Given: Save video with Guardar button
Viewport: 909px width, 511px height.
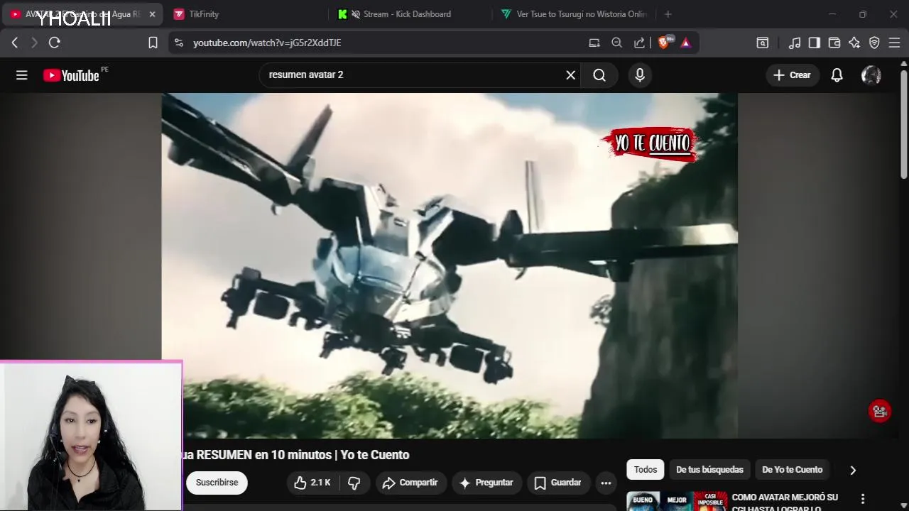Looking at the screenshot, I should coord(558,483).
